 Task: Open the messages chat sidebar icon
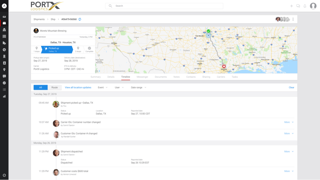pyautogui.click(x=4, y=76)
